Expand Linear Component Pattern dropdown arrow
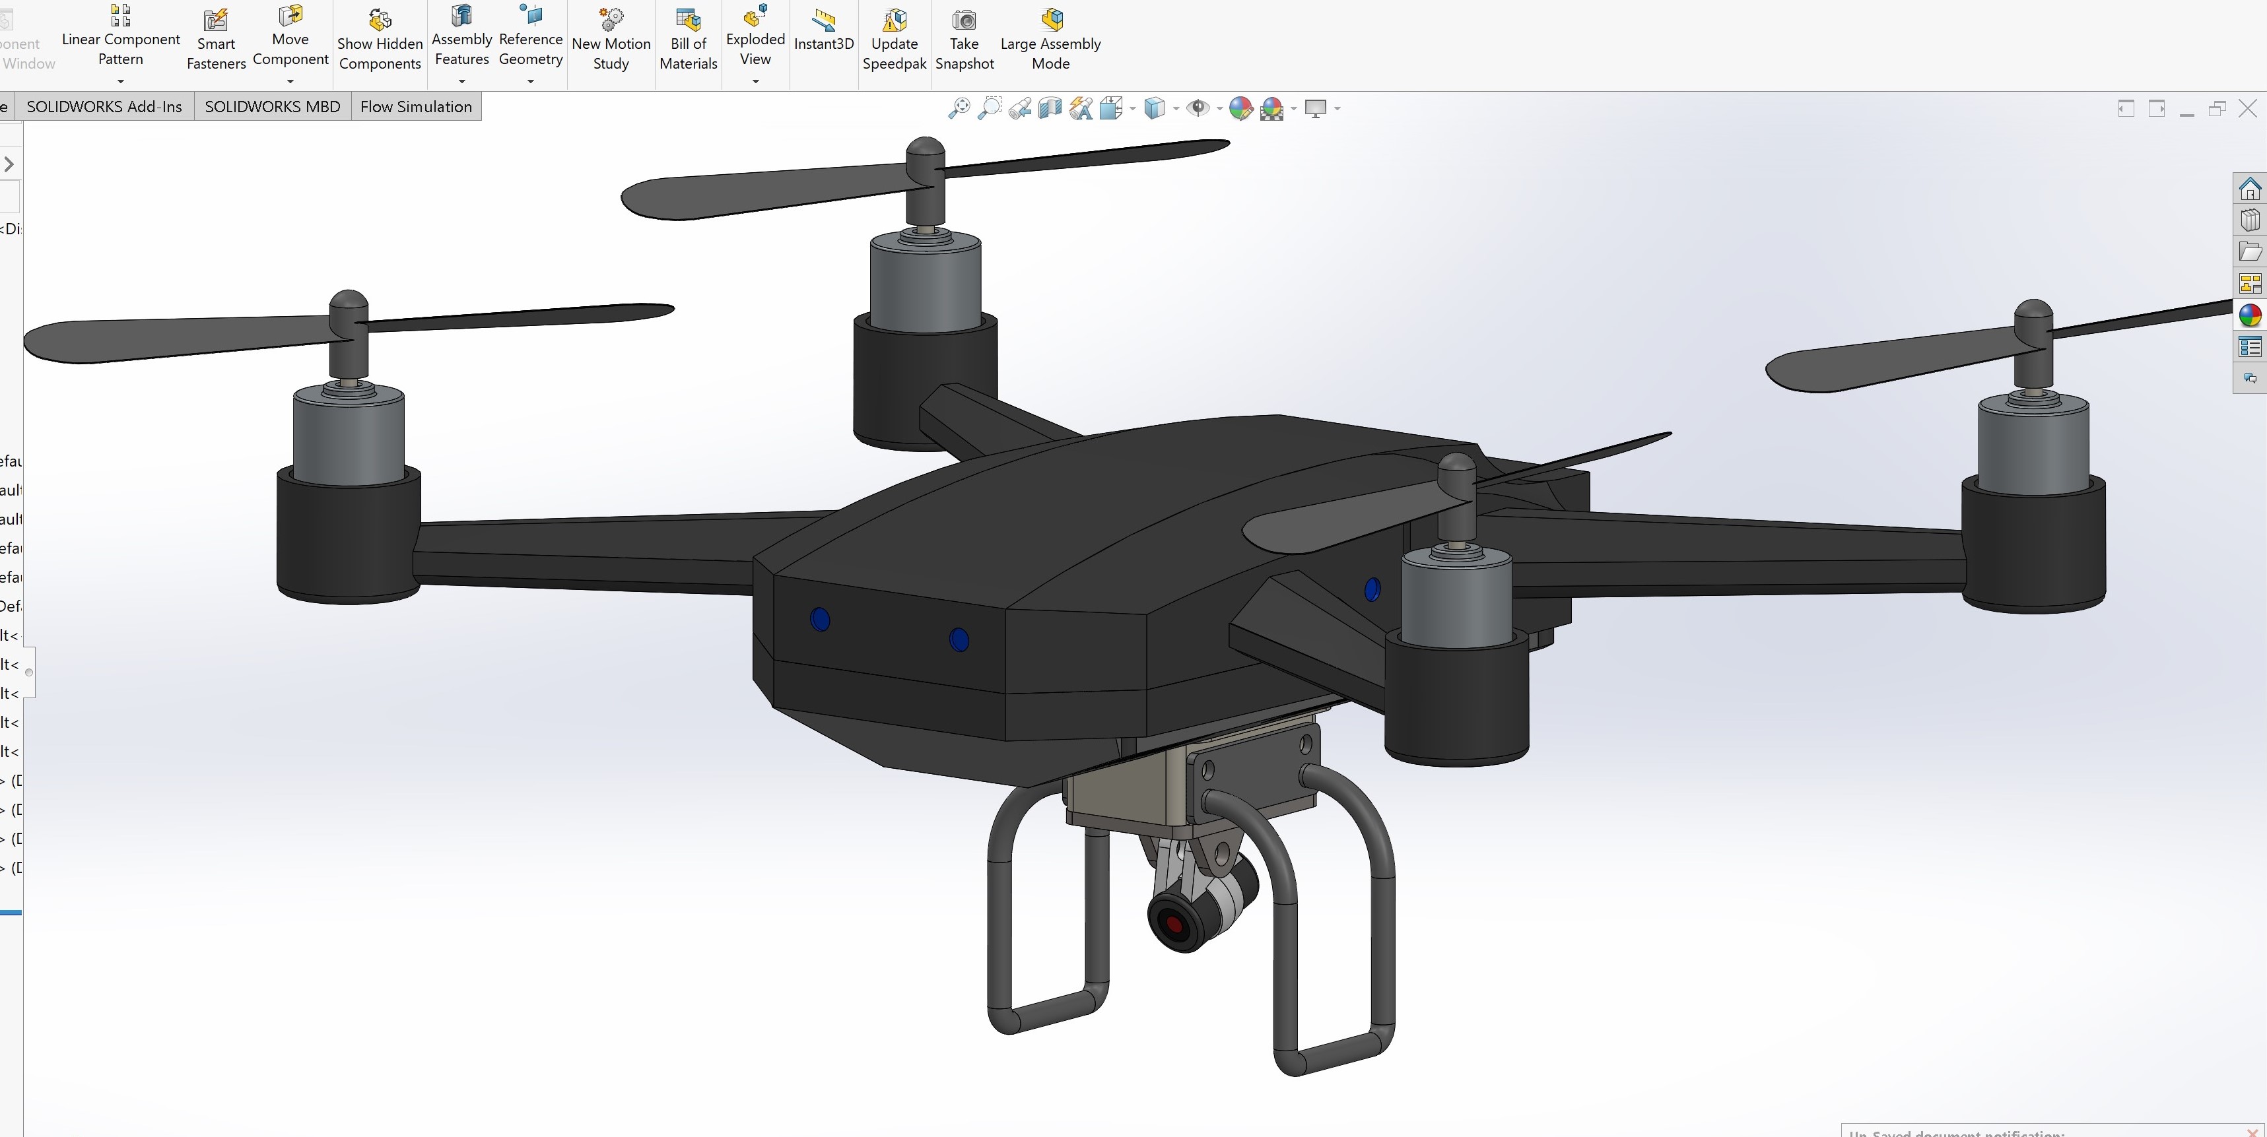 (x=121, y=82)
